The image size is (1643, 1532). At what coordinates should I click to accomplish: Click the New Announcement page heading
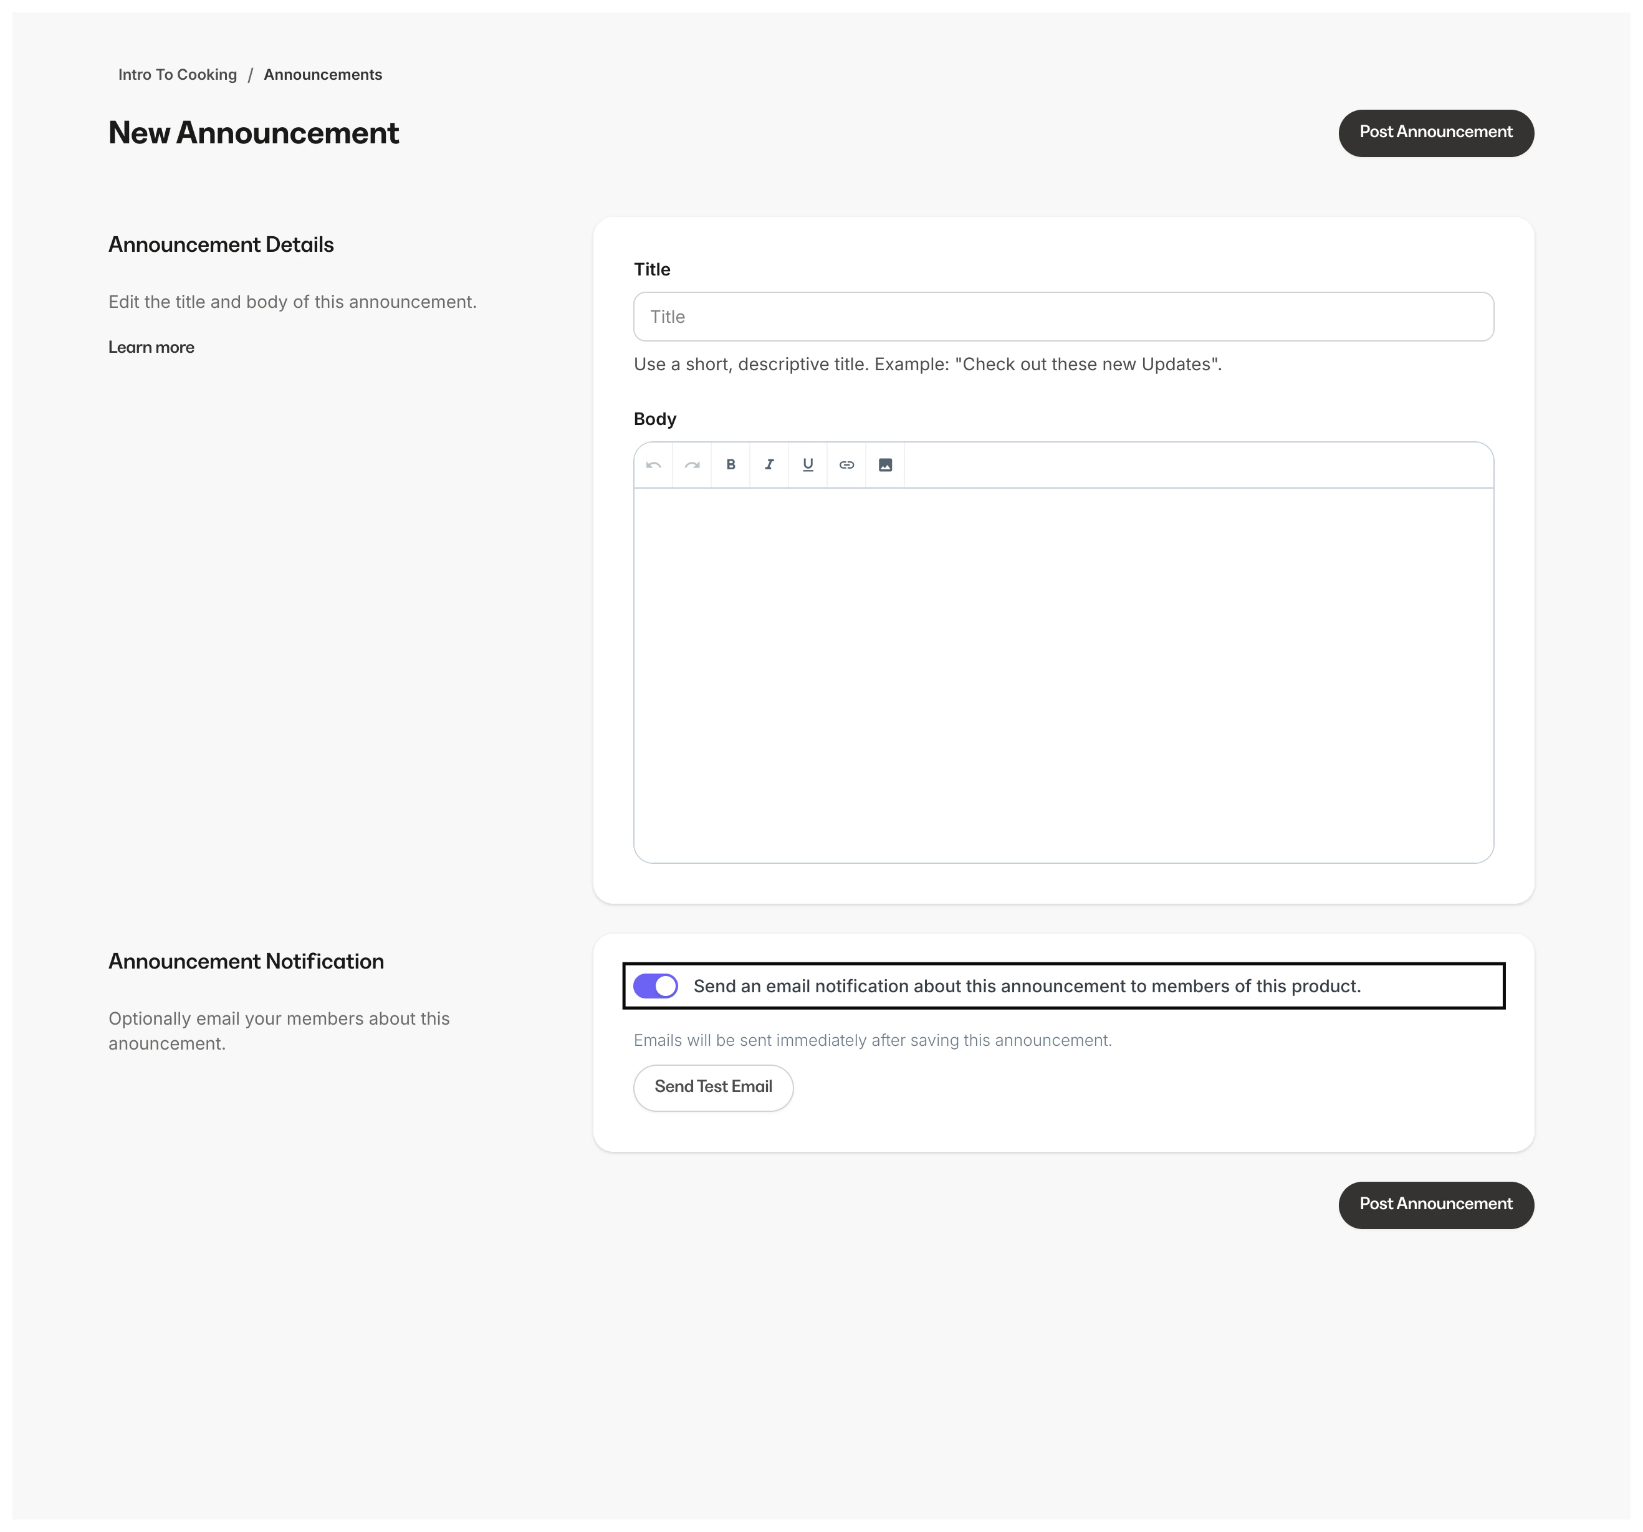254,132
